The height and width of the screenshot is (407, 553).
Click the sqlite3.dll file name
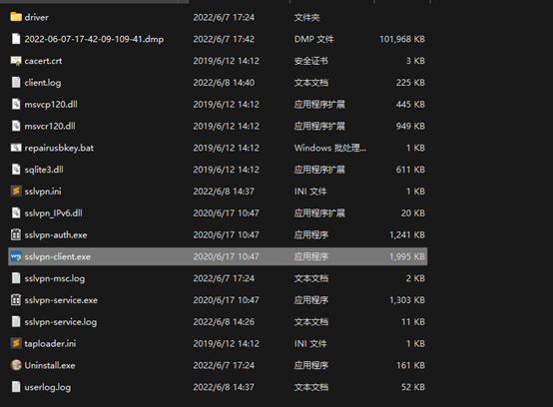coord(44,170)
